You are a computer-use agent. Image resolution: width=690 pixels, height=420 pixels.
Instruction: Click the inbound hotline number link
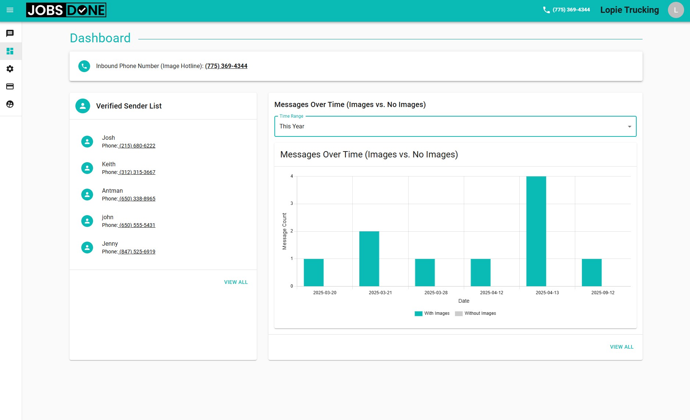pos(226,66)
